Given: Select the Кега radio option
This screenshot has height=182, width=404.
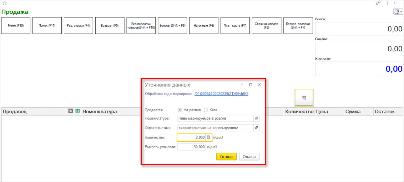Looking at the screenshot, I should tap(206, 110).
